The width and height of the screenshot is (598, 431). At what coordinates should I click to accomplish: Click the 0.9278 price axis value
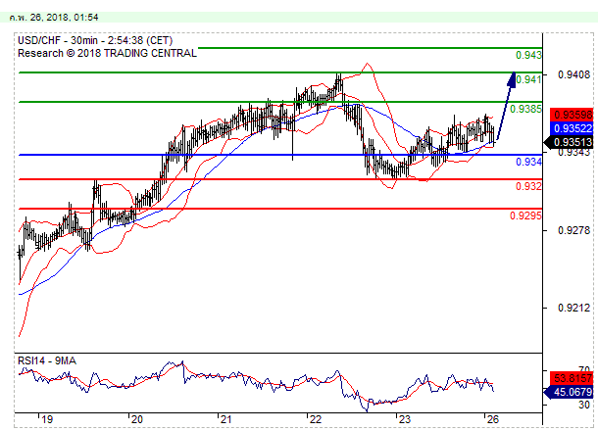(x=573, y=230)
